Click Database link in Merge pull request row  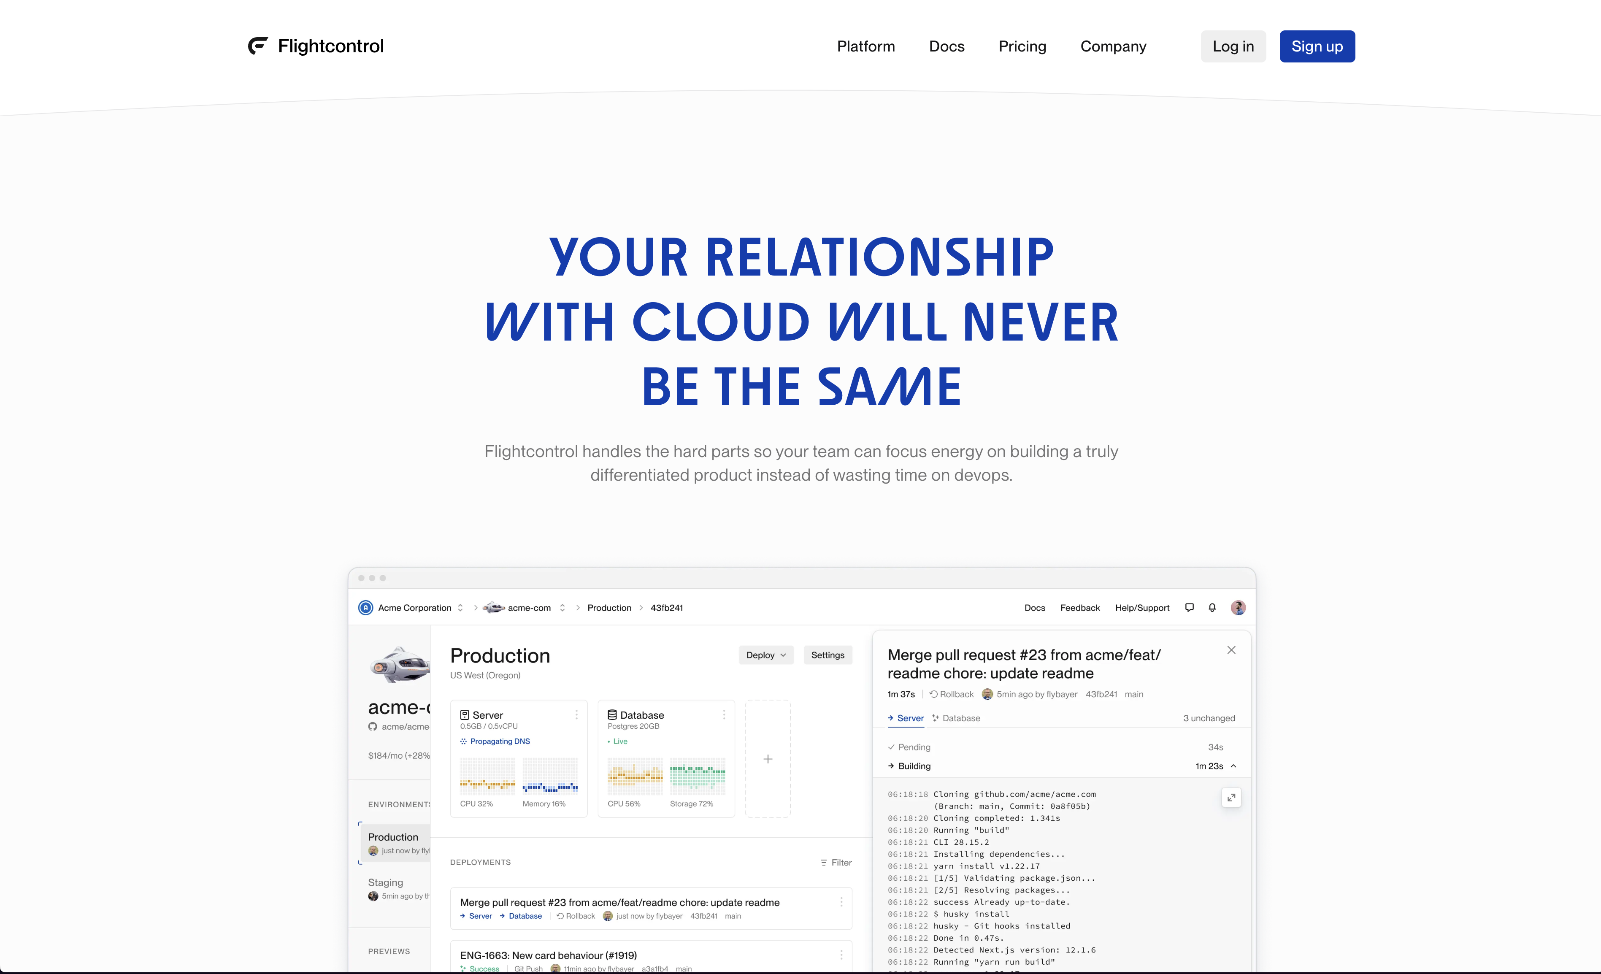[520, 916]
